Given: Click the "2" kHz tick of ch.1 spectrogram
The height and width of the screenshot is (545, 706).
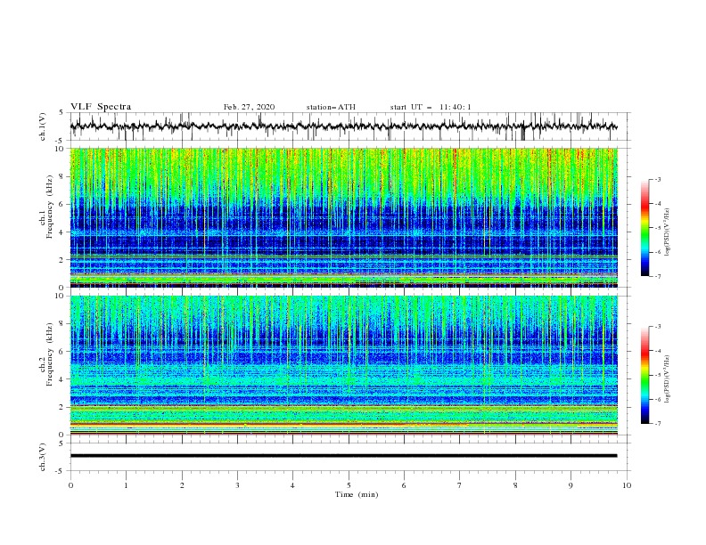Looking at the screenshot, I should pos(62,260).
